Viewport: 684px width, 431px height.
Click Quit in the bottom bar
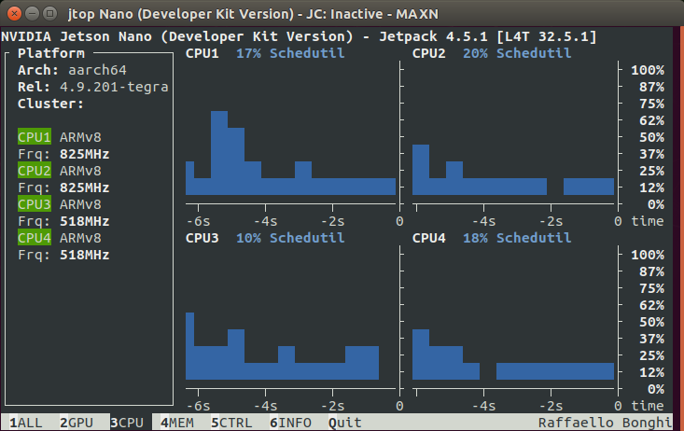(345, 423)
